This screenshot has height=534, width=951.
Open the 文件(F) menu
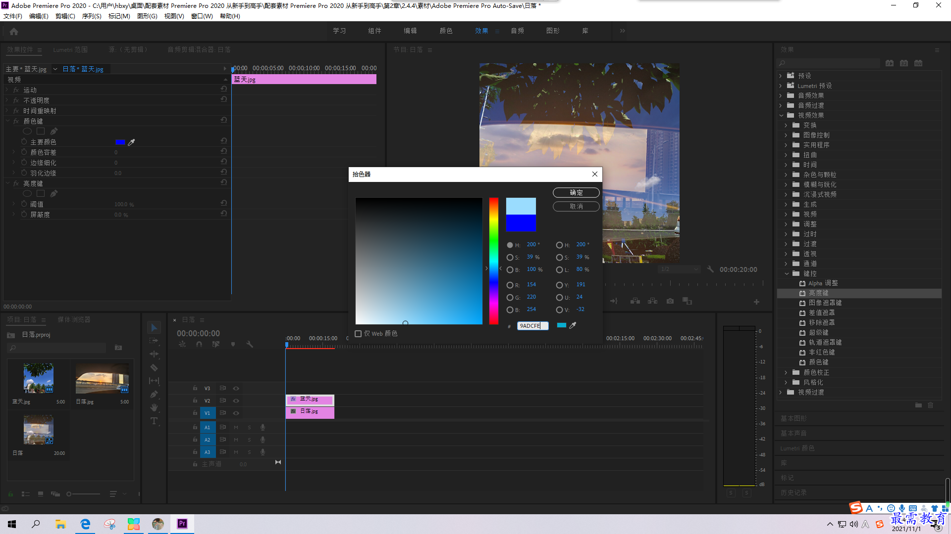[x=12, y=16]
